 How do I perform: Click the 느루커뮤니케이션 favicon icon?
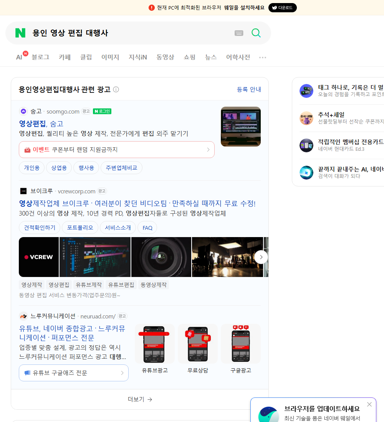(23, 316)
